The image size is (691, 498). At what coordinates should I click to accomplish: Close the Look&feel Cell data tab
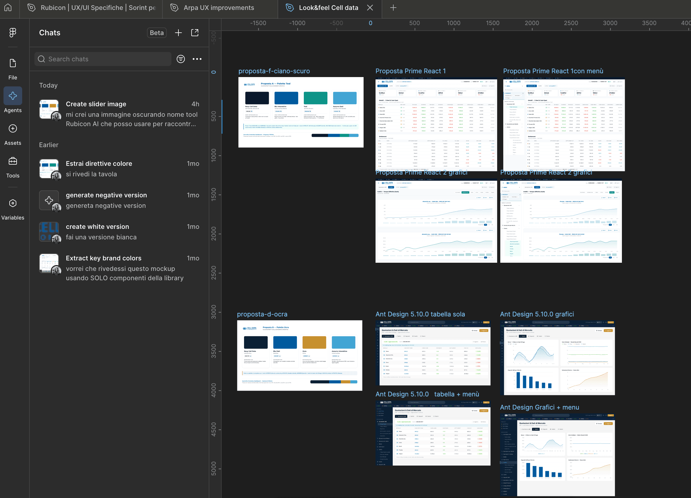[x=370, y=8]
